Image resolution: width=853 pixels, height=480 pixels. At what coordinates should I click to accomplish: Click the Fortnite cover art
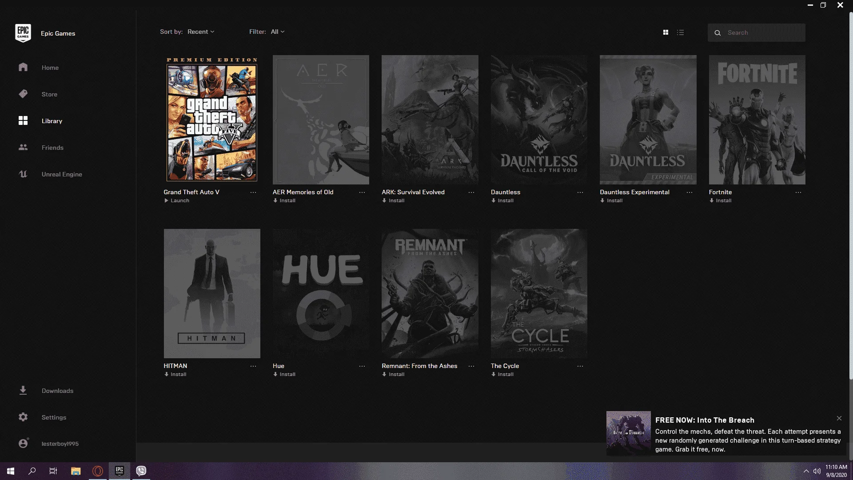click(x=757, y=120)
